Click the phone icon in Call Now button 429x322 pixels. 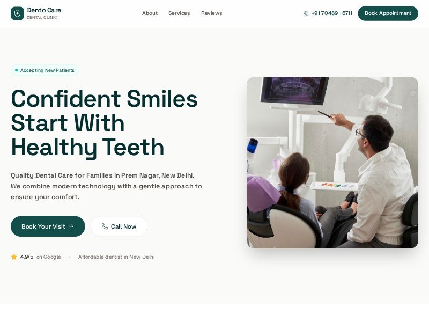tap(105, 226)
